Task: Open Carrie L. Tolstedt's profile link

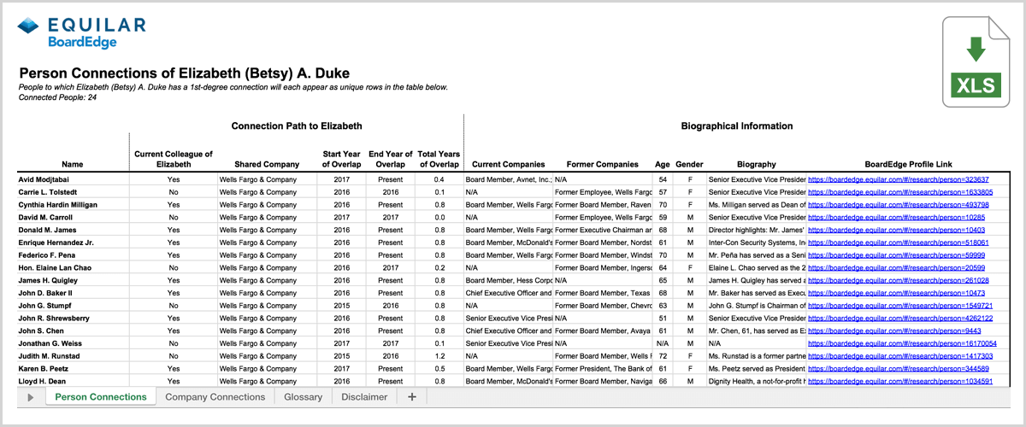Action: 900,193
